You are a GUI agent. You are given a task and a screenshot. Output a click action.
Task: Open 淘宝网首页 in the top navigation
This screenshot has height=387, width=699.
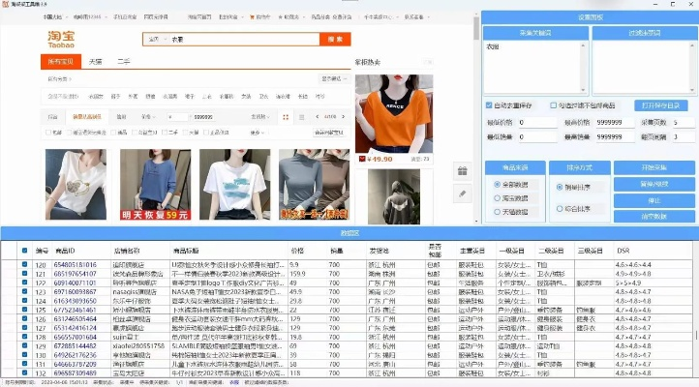(x=199, y=16)
